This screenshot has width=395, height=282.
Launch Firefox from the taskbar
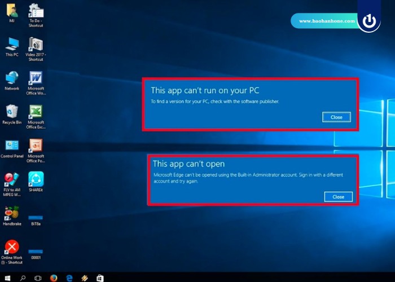tap(54, 277)
